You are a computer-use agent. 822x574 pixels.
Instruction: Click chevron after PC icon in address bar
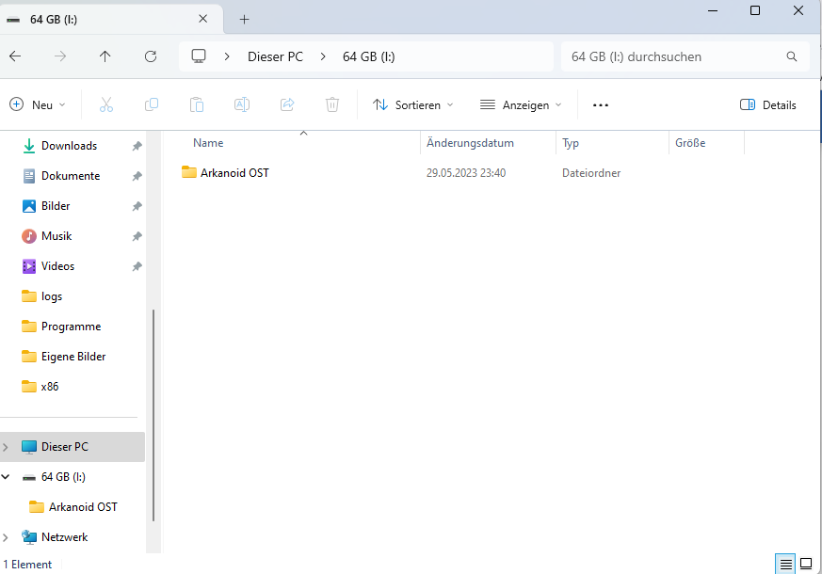227,56
